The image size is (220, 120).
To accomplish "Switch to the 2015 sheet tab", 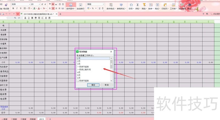I will click(42, 119).
